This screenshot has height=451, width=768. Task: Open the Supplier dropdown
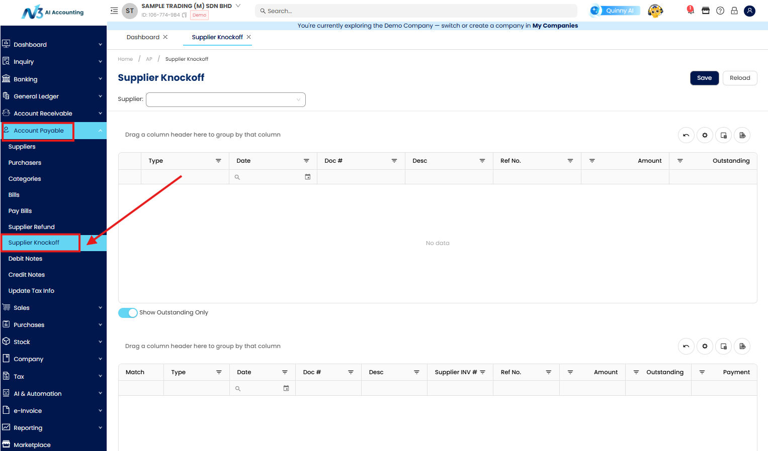pos(225,99)
